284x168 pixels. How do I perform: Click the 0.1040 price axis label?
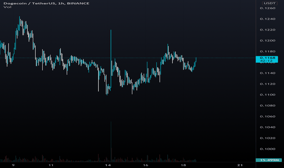tap(268, 127)
